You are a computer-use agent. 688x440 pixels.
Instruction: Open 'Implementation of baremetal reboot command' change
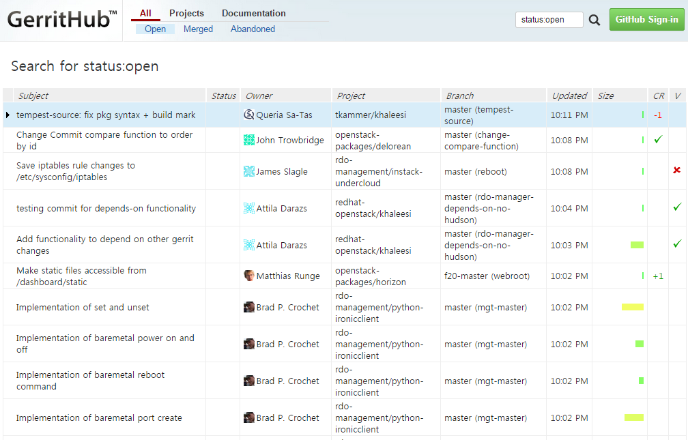coord(90,381)
